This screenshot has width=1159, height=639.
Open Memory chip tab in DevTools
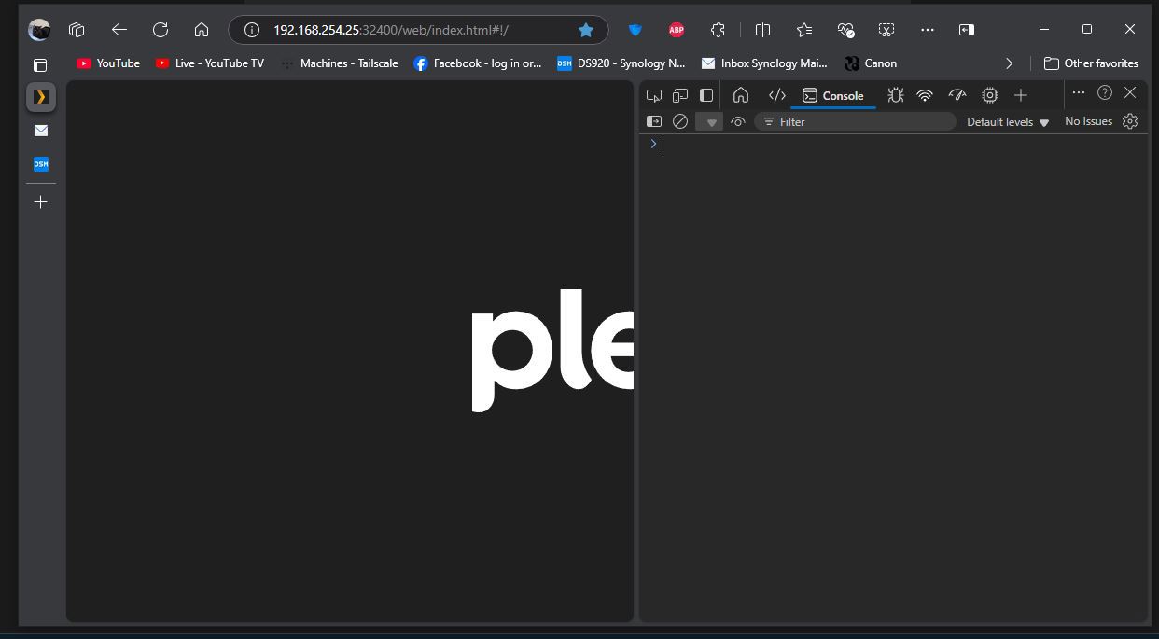[990, 95]
